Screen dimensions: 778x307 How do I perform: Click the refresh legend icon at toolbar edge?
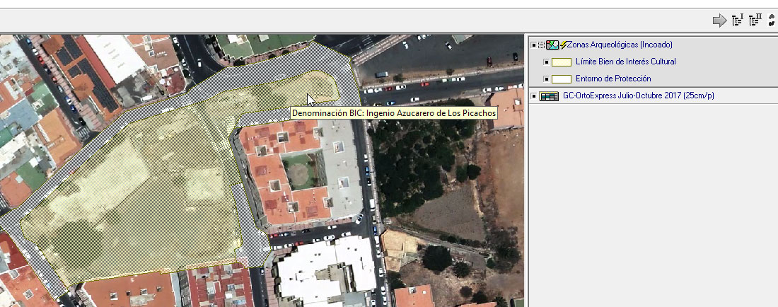(772, 21)
